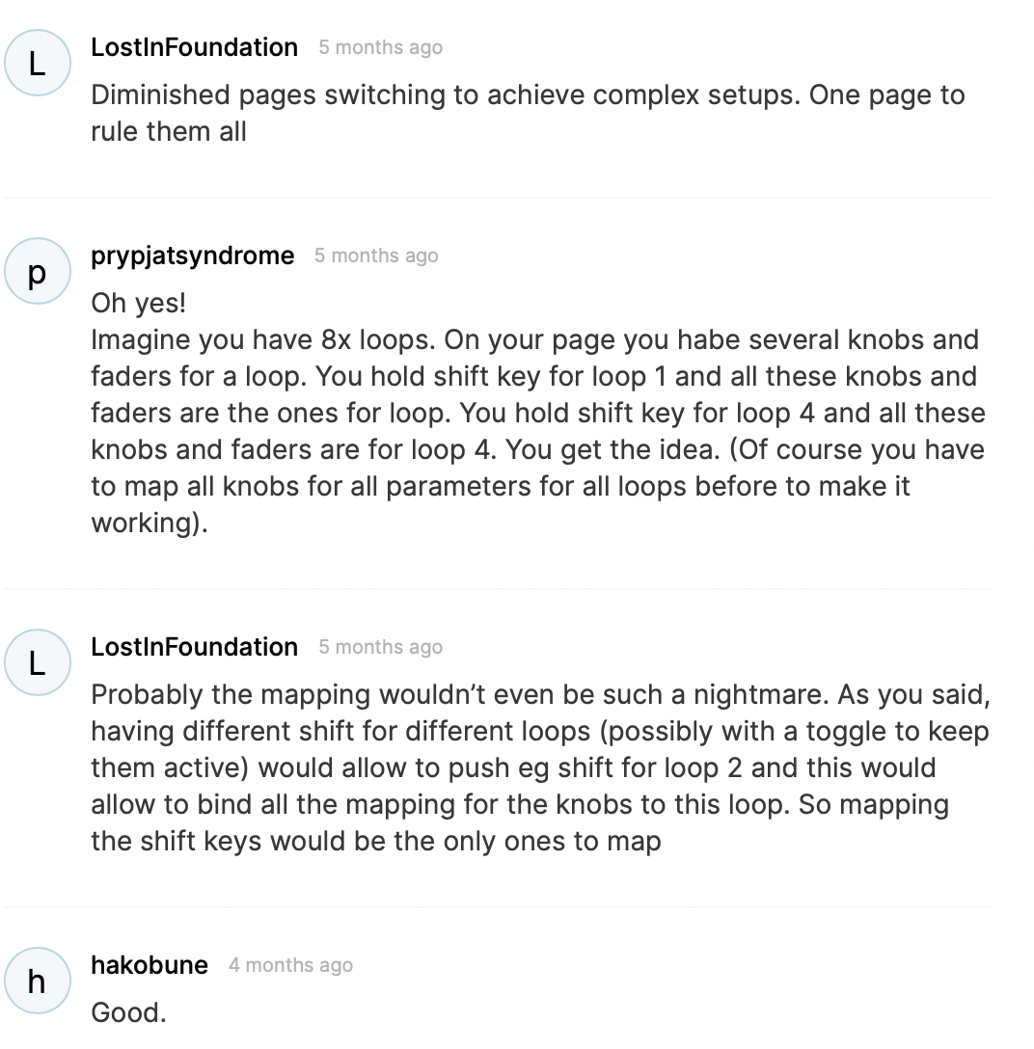The width and height of the screenshot is (1034, 1049).
Task: Open the hakobune username link
Action: 150,965
